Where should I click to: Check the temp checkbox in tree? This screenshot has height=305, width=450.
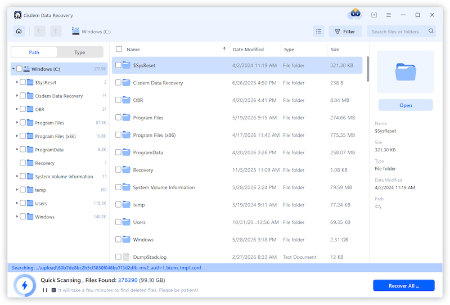pos(22,190)
